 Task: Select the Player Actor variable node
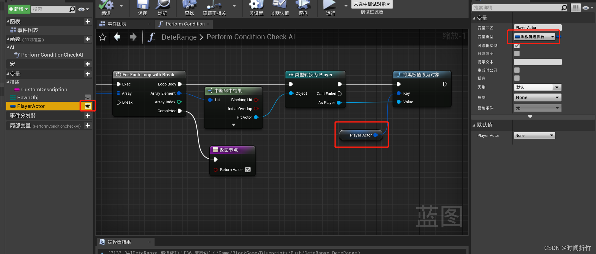[x=361, y=135]
